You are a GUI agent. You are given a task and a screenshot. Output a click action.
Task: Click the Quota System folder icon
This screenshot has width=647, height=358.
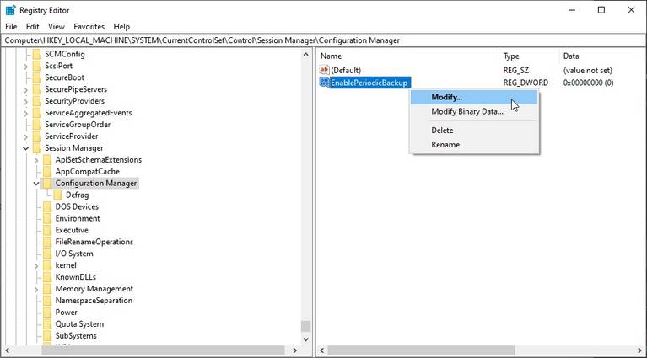click(x=47, y=324)
